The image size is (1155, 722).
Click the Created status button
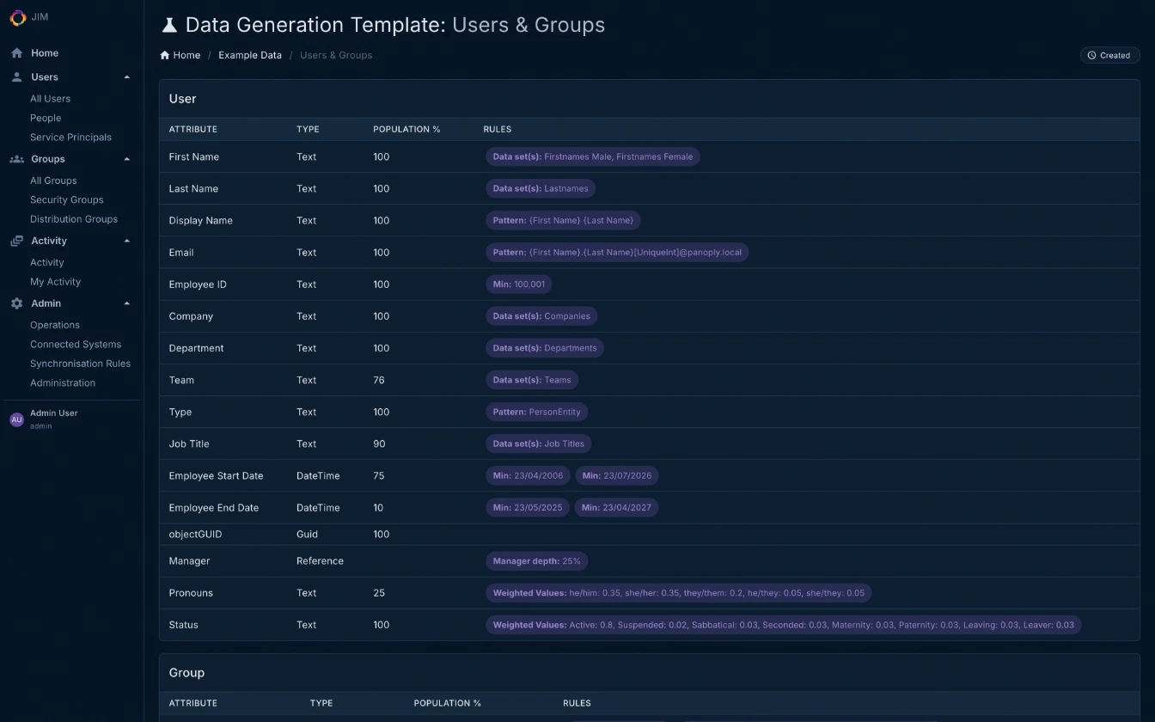pyautogui.click(x=1109, y=54)
